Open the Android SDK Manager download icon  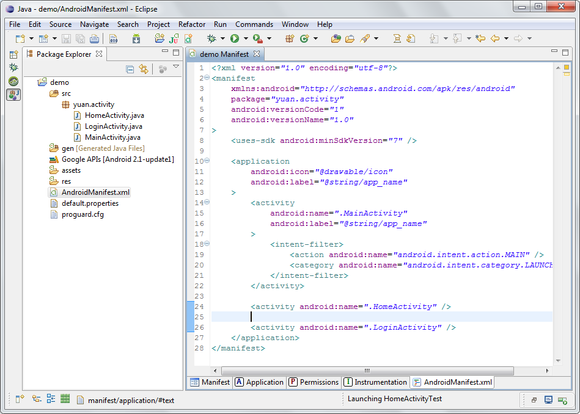pyautogui.click(x=136, y=38)
